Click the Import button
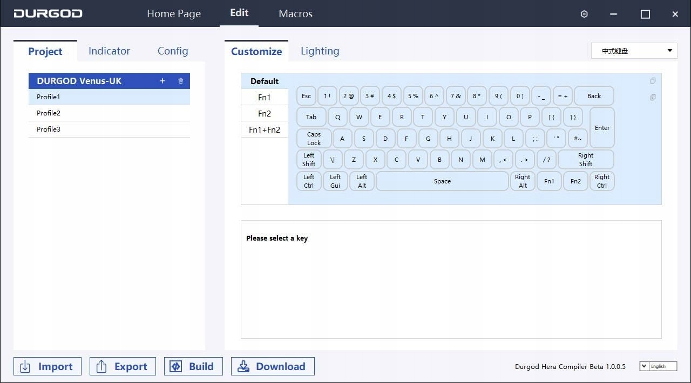 click(x=48, y=366)
